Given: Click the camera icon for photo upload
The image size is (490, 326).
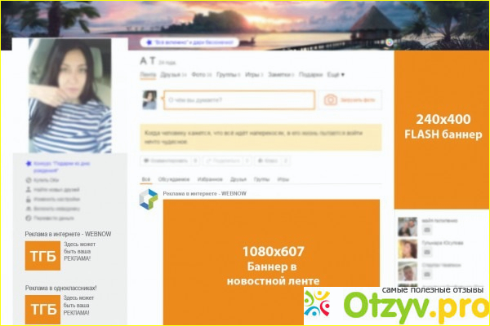Looking at the screenshot, I should (x=331, y=99).
